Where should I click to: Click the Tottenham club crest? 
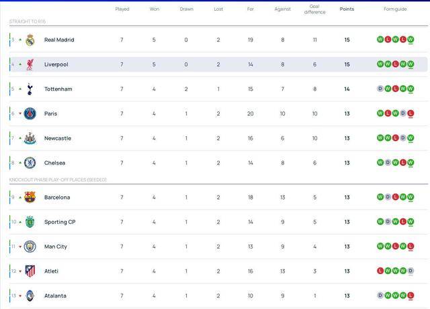pos(30,89)
